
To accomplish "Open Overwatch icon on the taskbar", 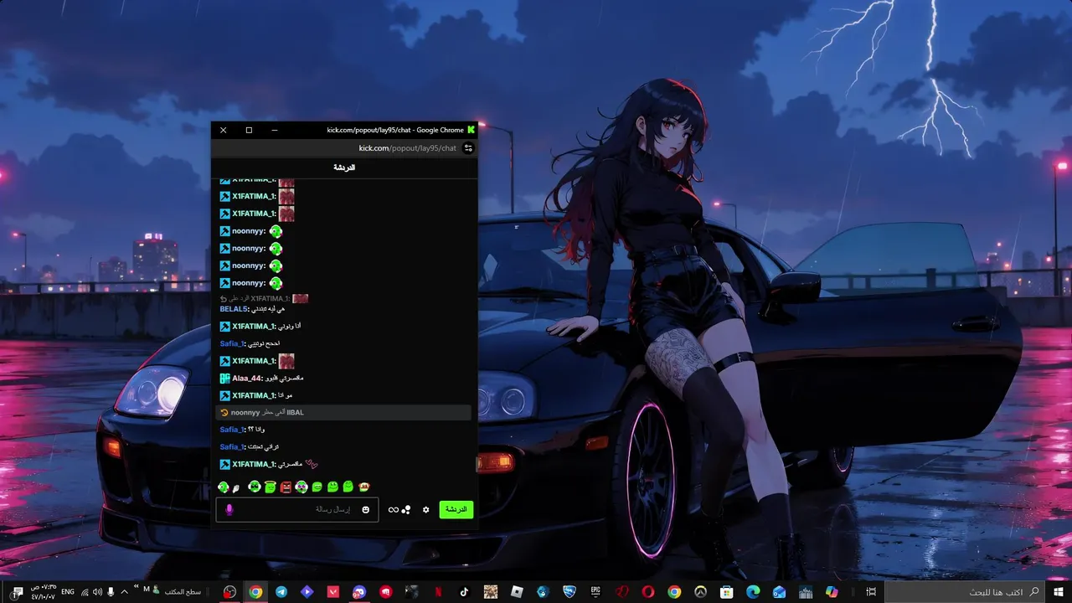I will (x=700, y=592).
